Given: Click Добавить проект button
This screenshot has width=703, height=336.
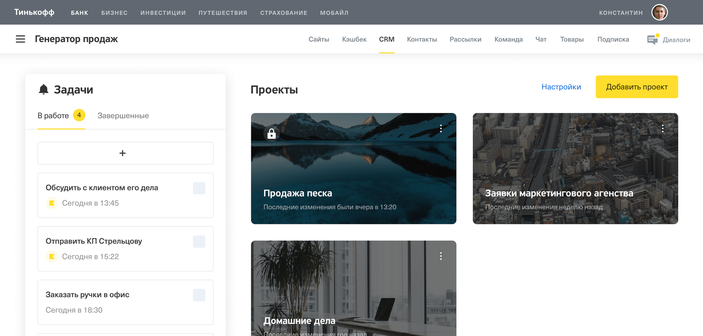Looking at the screenshot, I should 637,87.
